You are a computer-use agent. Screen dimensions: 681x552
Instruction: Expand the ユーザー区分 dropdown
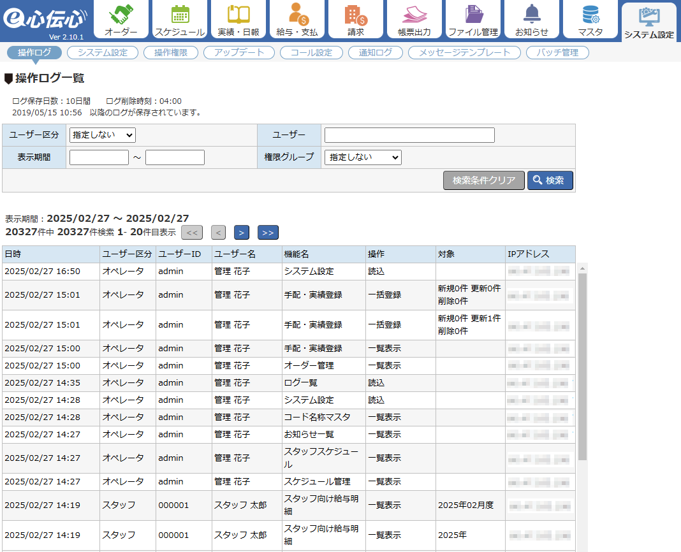103,135
